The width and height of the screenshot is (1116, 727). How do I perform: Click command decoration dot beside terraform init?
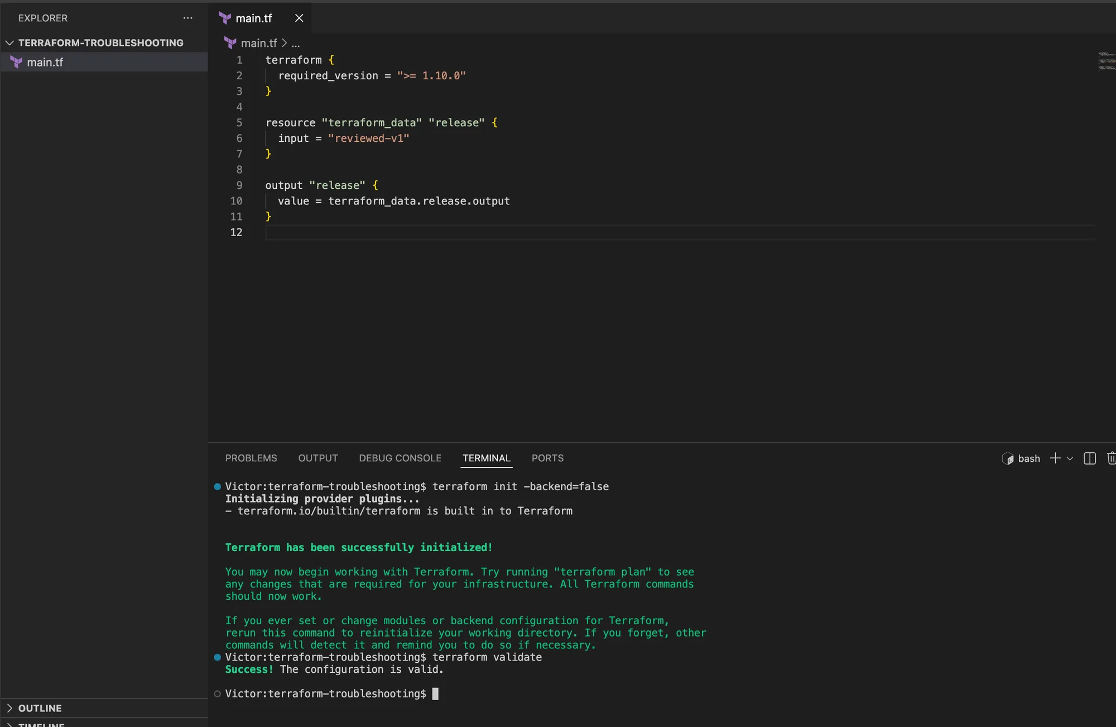(x=218, y=486)
